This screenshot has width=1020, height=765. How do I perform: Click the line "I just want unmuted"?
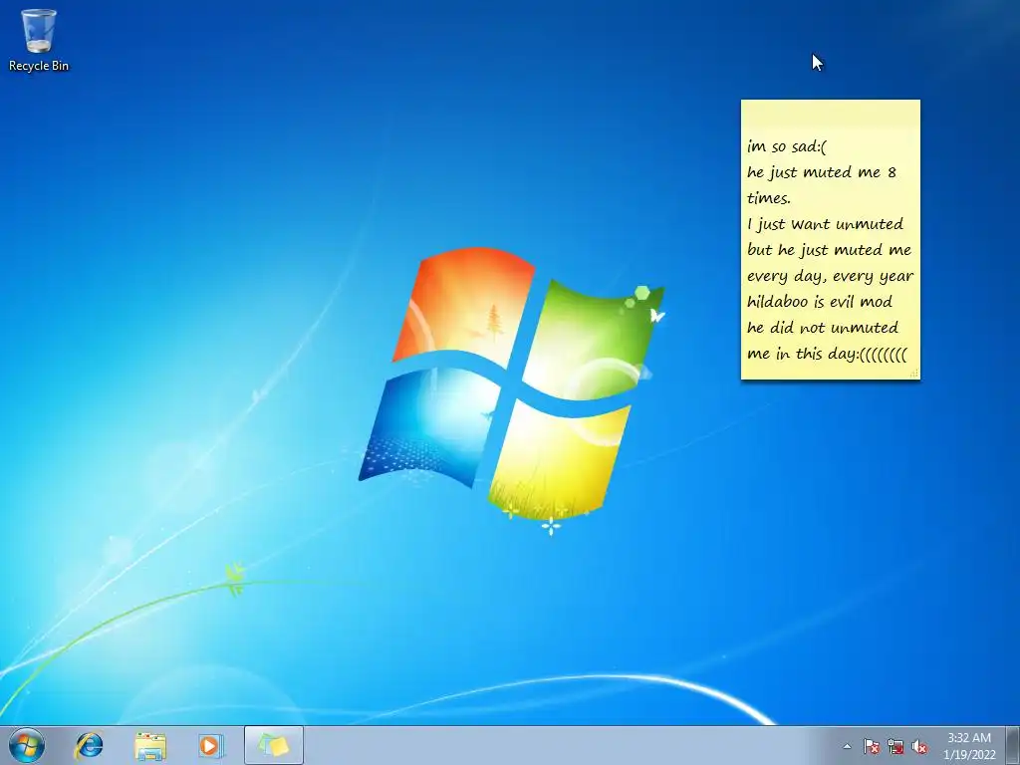[x=826, y=224]
